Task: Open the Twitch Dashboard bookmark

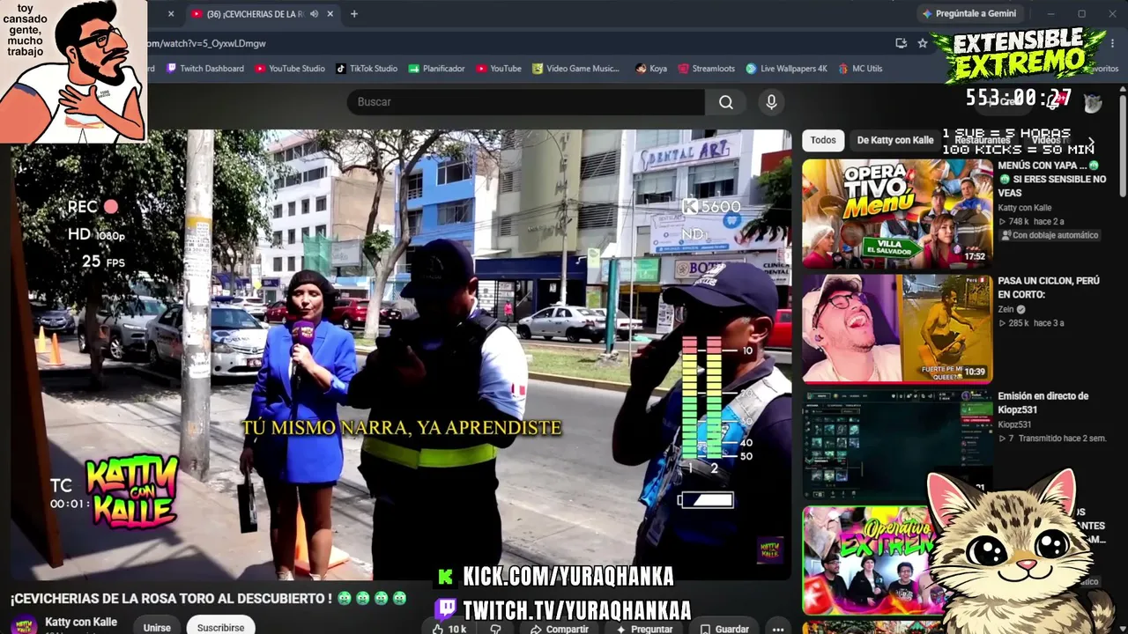Action: pos(205,69)
